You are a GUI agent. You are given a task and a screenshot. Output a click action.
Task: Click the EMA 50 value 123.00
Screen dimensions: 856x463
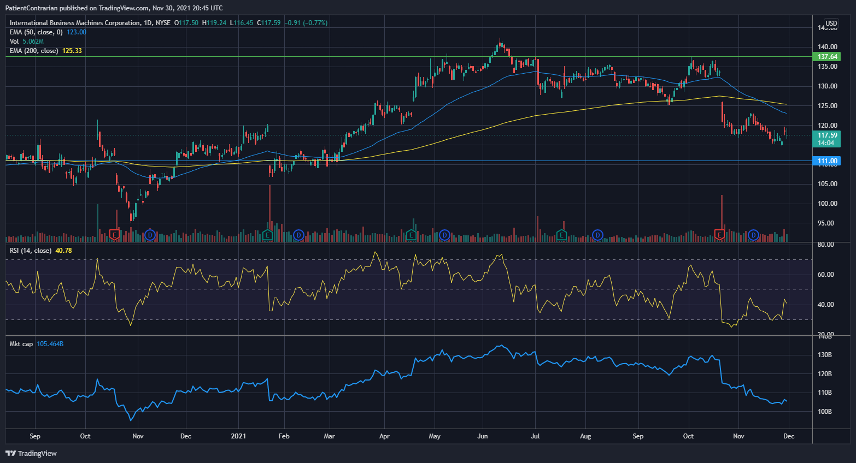pos(77,32)
